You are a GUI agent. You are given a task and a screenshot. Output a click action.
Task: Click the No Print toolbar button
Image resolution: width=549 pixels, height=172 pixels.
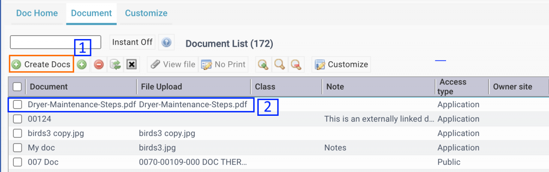click(223, 64)
